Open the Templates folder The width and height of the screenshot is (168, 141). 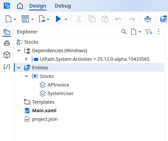point(43,102)
